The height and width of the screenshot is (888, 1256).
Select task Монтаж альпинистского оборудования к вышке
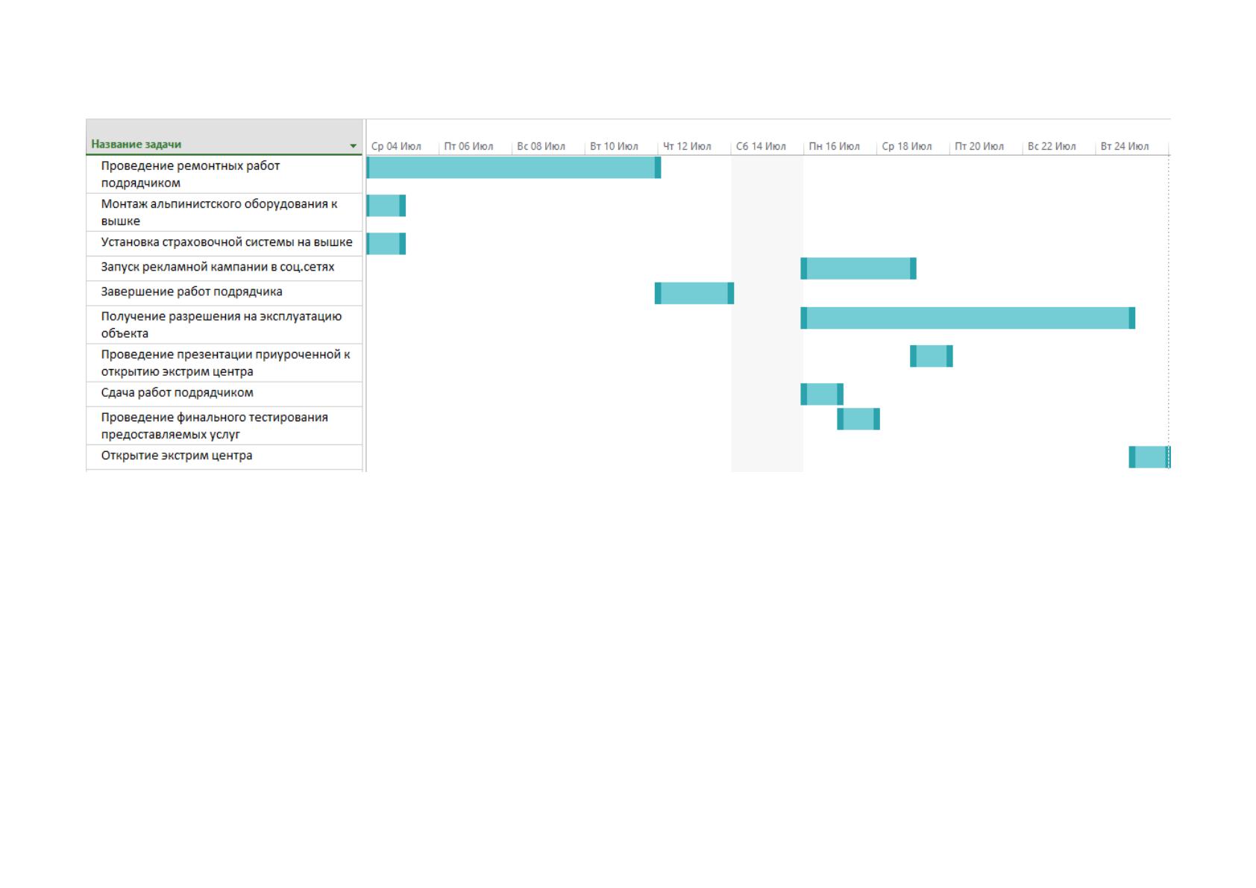tap(224, 212)
